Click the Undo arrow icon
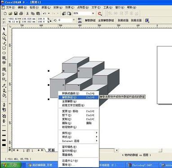Image resolution: width=172 pixels, height=168 pixels. 44,14
